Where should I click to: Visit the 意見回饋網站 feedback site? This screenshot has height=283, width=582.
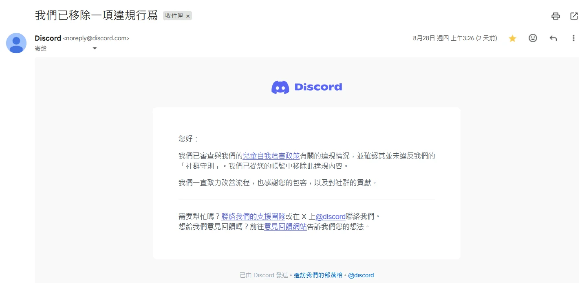(x=285, y=226)
